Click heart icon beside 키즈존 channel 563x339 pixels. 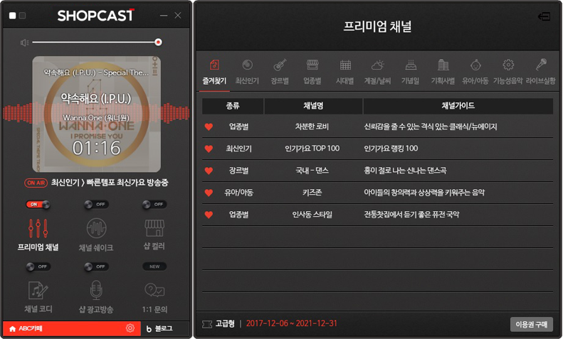pos(209,193)
